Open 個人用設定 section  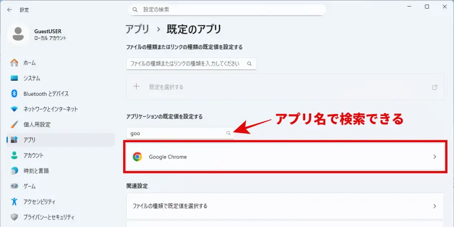[61, 125]
